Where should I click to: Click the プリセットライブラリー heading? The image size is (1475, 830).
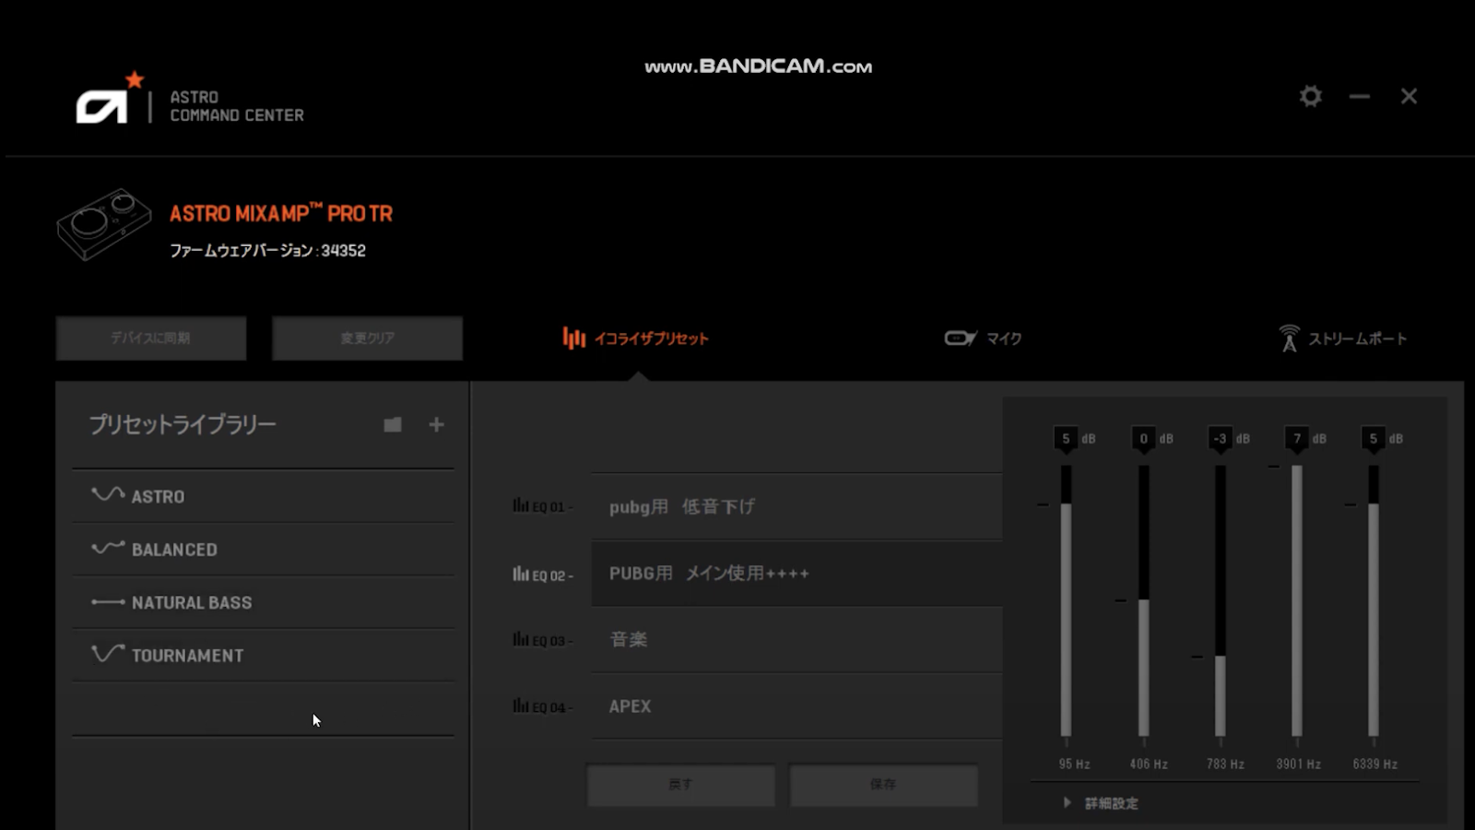tap(183, 424)
